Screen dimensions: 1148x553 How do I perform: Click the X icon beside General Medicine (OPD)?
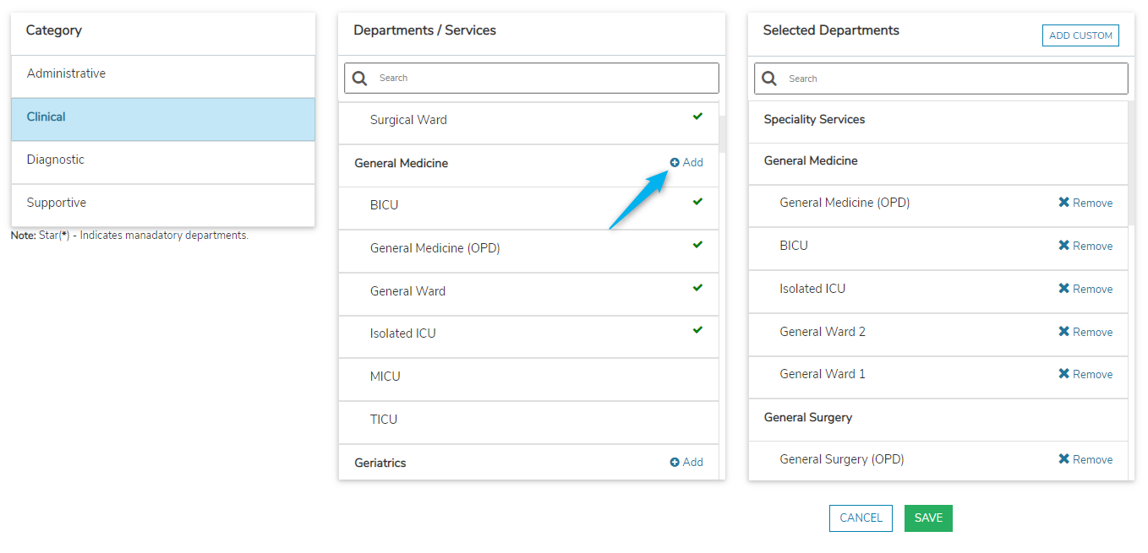point(1063,203)
